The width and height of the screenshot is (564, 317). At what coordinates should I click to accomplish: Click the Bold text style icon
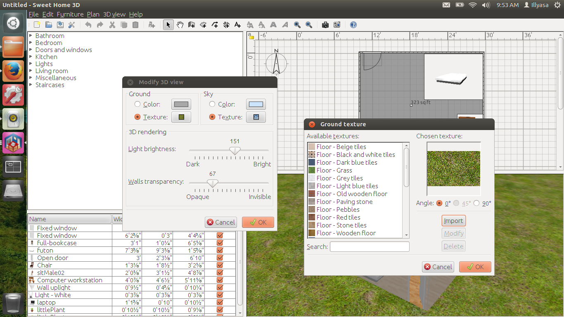[273, 25]
